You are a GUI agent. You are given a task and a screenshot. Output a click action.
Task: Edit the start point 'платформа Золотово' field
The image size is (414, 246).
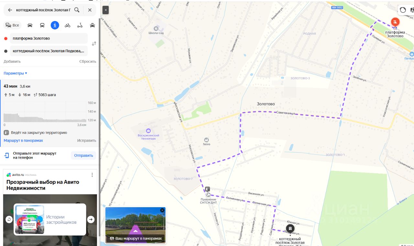tap(49, 38)
